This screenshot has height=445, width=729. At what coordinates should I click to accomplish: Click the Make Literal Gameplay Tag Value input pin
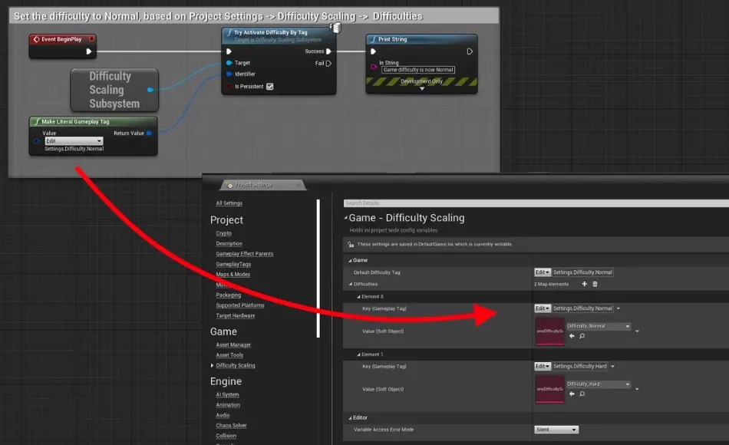(x=37, y=141)
